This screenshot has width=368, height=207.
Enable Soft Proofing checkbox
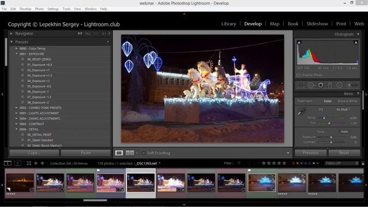click(x=144, y=153)
